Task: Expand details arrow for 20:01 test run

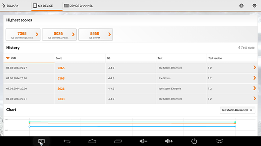Action: pos(255,99)
